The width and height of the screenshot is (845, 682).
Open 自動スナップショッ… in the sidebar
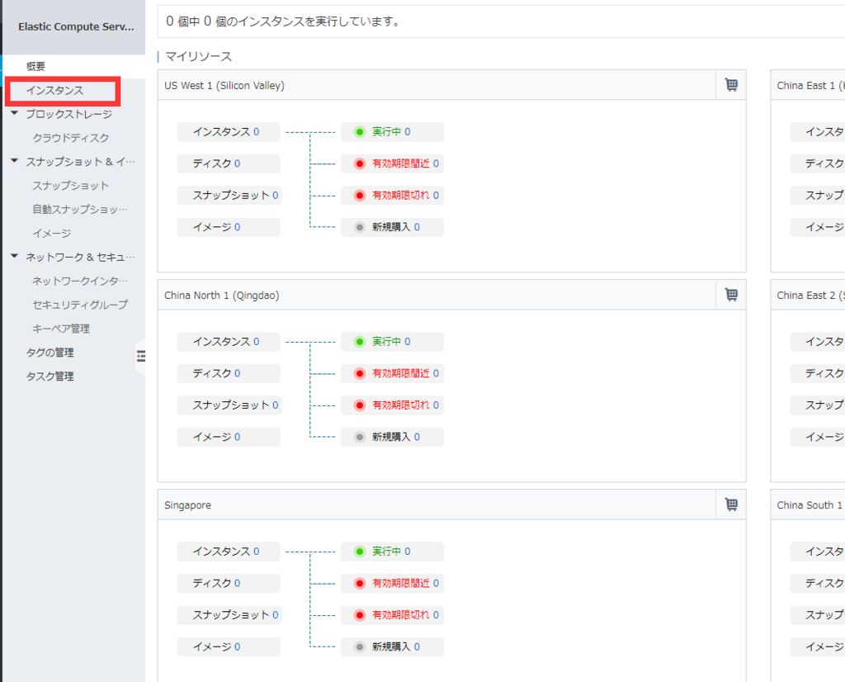80,209
